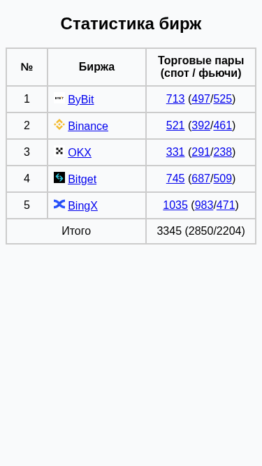Click BingX total pairs 1035
The width and height of the screenshot is (262, 466).
(x=175, y=205)
